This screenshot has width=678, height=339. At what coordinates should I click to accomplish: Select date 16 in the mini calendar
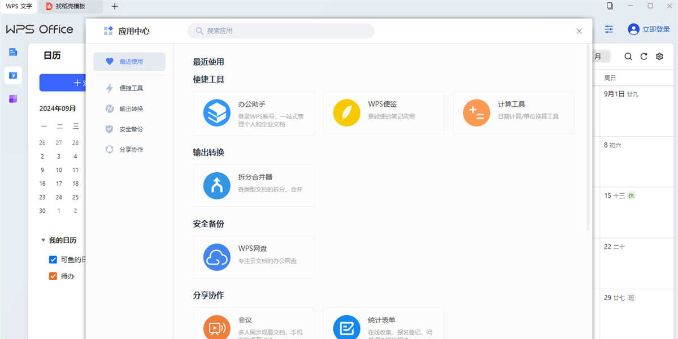42,184
